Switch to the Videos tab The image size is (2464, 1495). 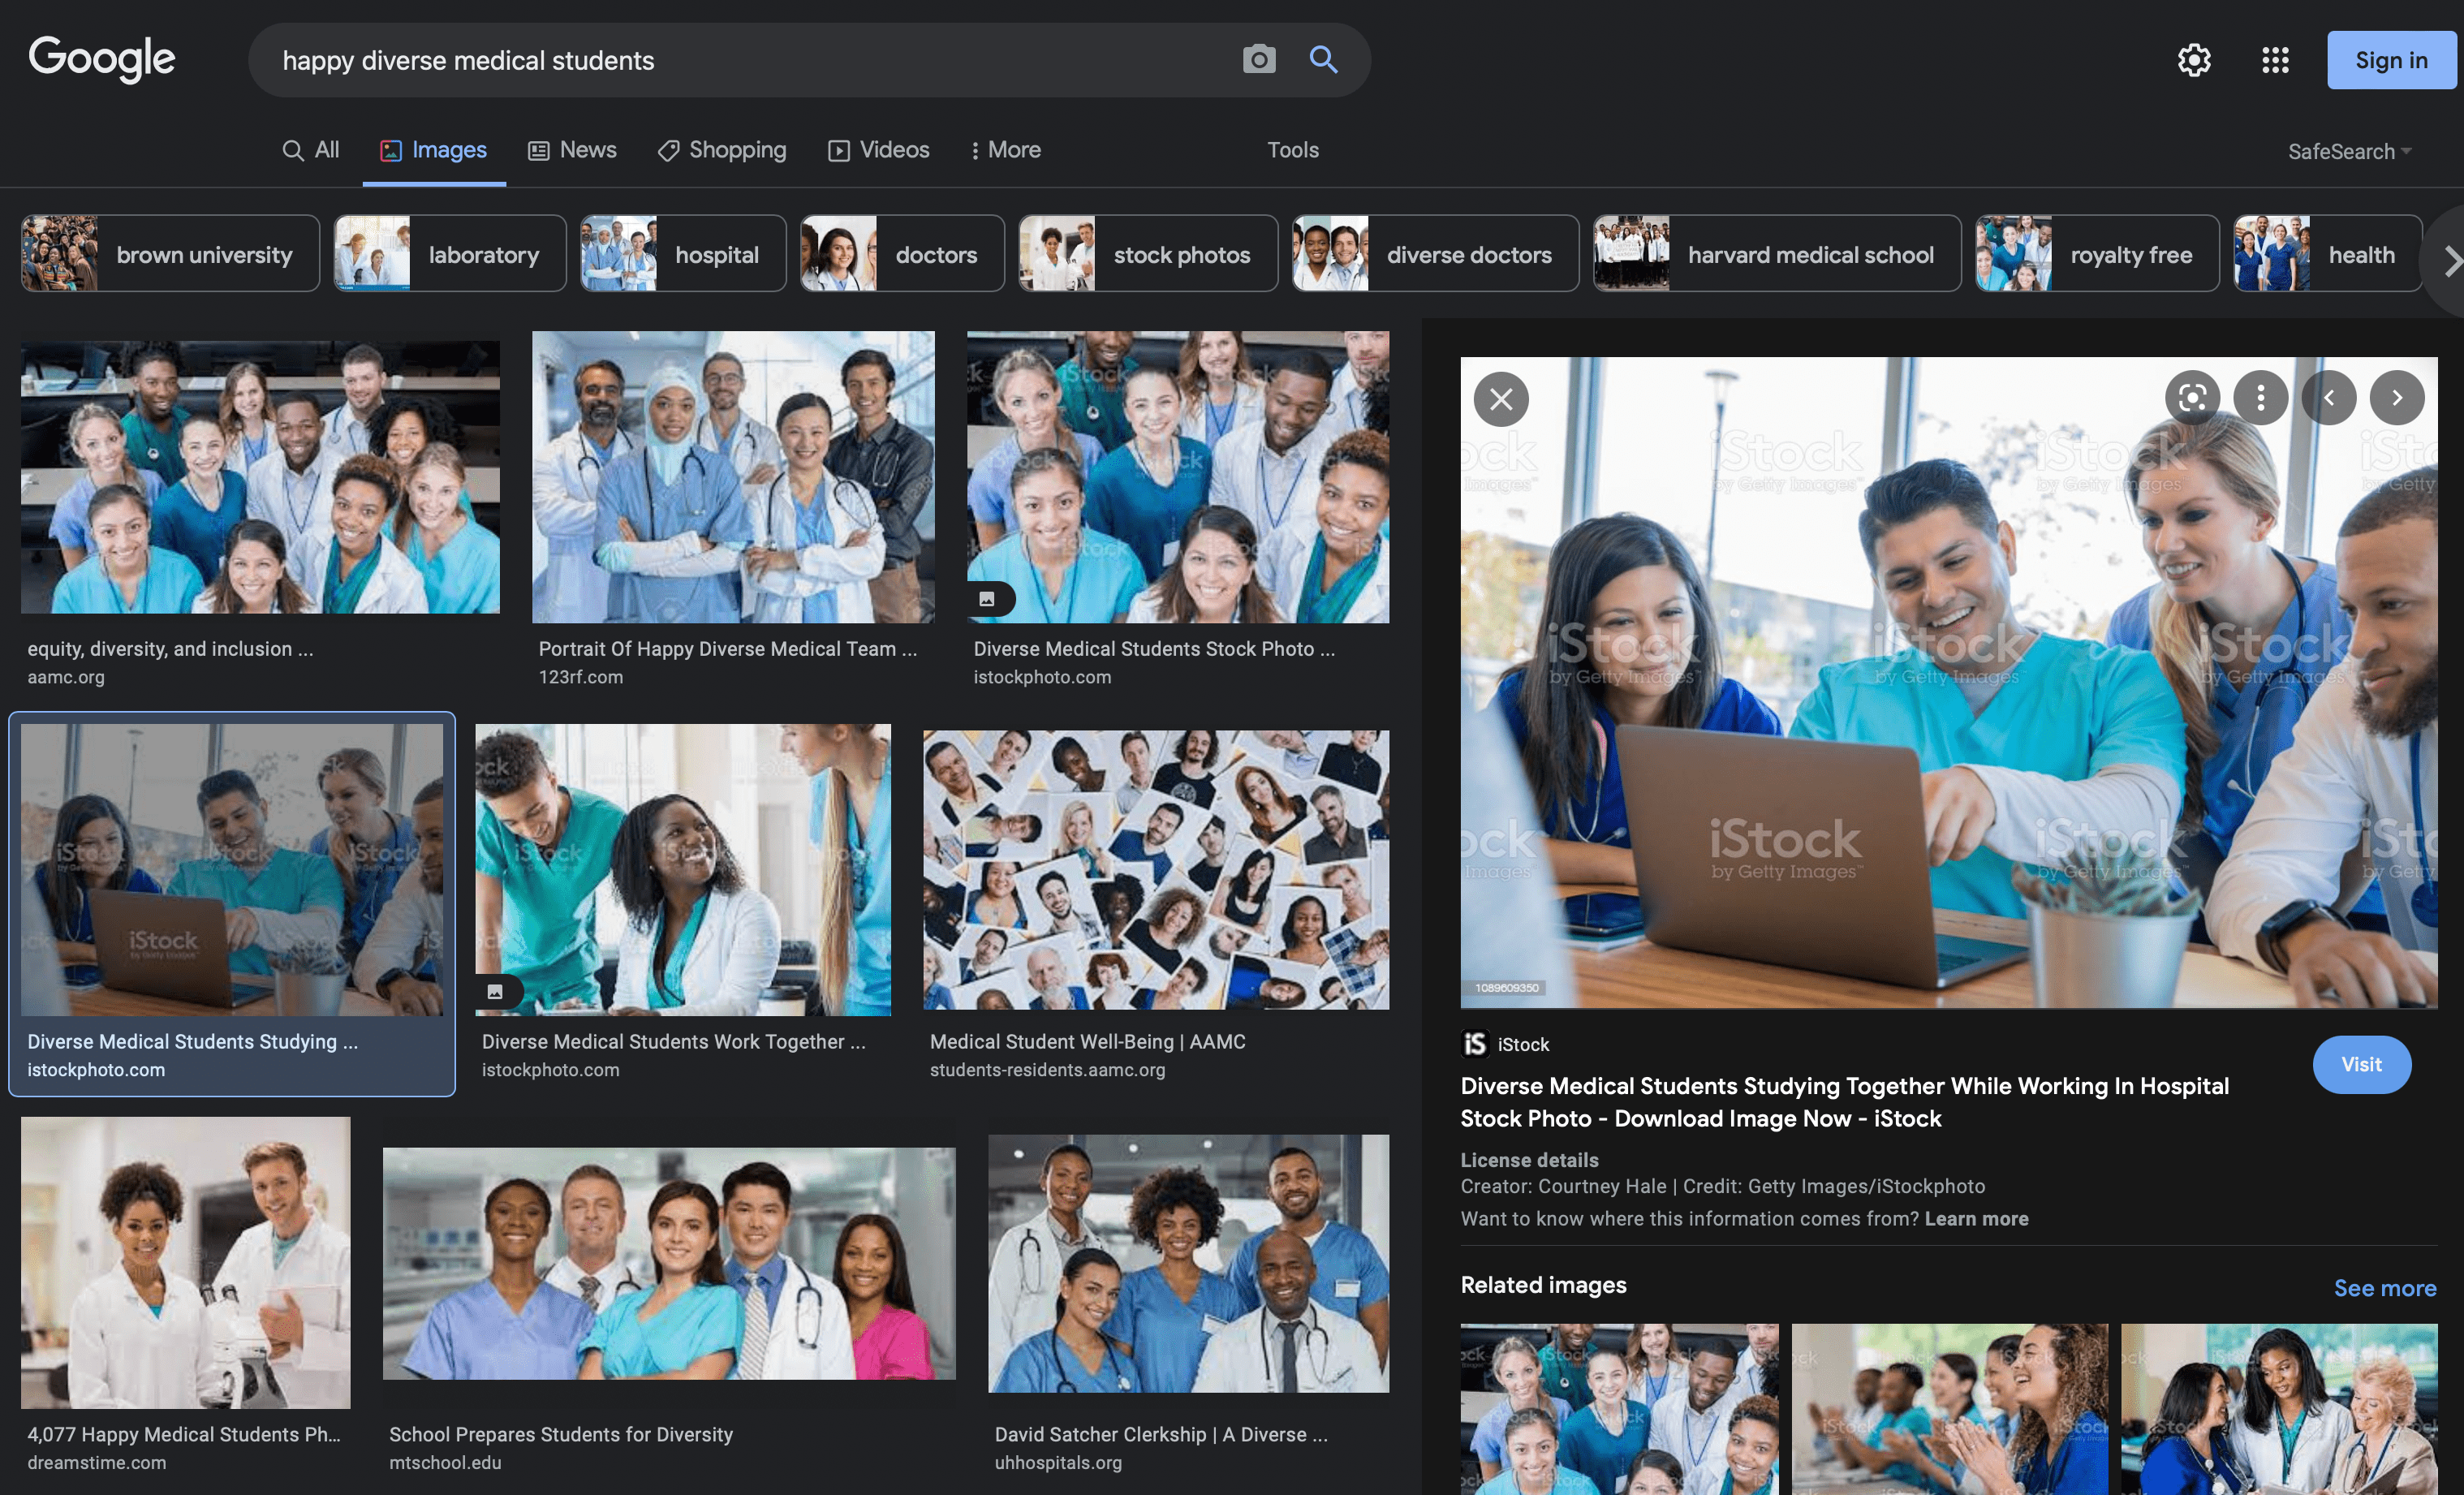pos(877,150)
